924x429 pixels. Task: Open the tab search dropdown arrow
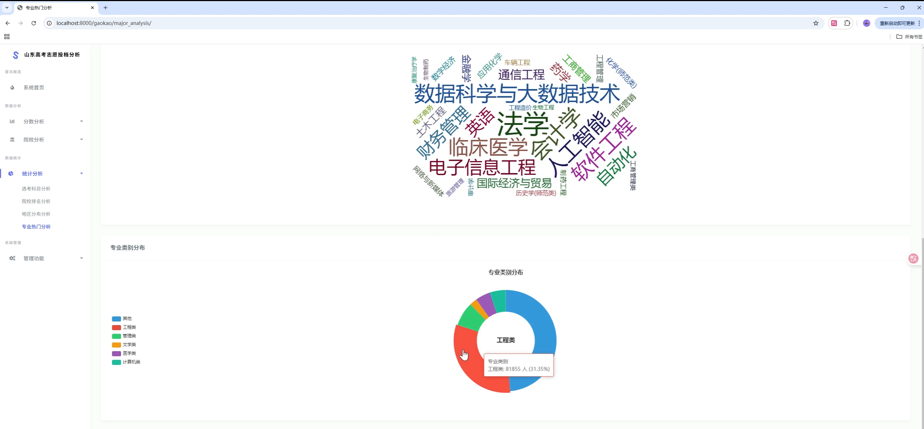(7, 8)
